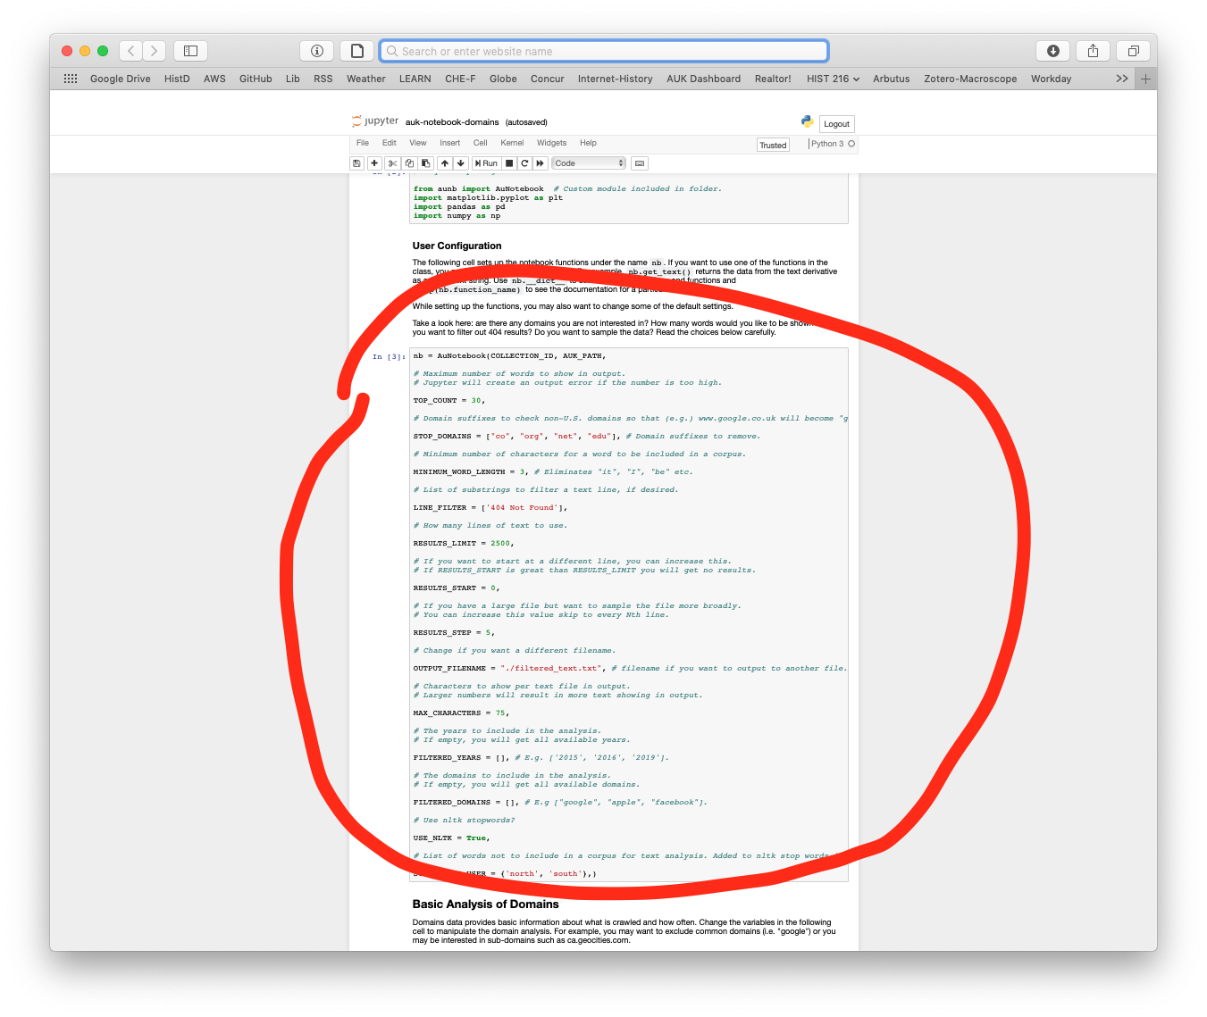Viewport: 1207px width, 1017px height.
Task: Show more bookmarks with double chevron
Action: click(1122, 79)
